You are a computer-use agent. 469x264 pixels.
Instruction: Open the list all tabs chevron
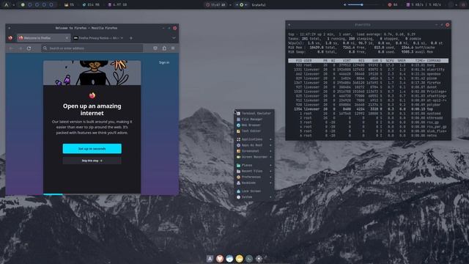pos(174,38)
